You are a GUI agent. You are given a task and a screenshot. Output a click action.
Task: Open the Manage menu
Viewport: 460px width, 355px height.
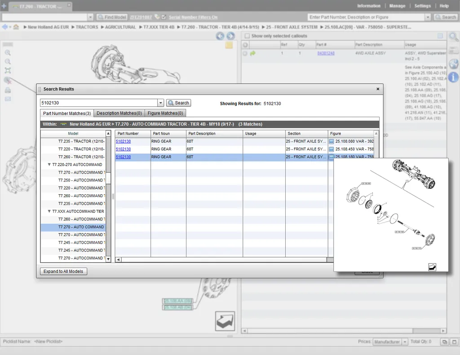[x=397, y=6]
